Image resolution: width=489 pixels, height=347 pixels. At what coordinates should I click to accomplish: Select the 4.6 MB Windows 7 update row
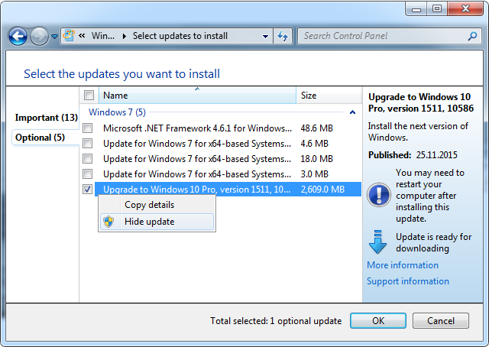point(228,143)
